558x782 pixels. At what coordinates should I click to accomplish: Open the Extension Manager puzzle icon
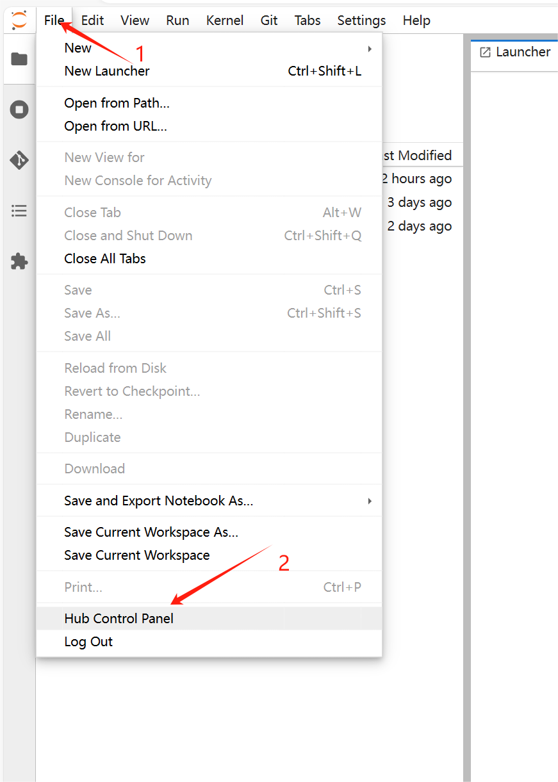tap(19, 261)
